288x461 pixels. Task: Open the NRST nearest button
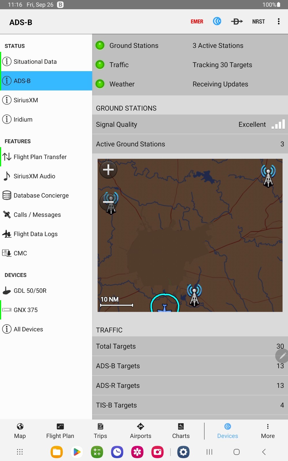coord(258,22)
